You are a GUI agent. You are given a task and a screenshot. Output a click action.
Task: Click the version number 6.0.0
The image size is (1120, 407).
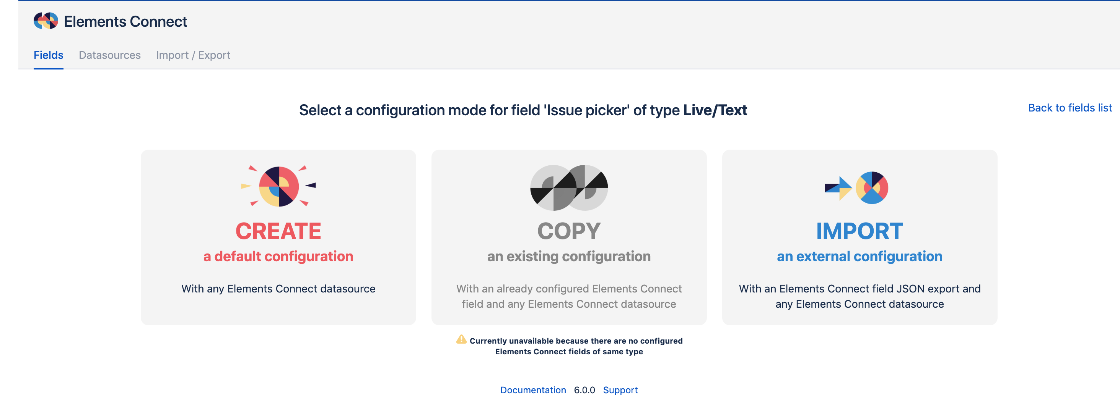click(x=584, y=390)
